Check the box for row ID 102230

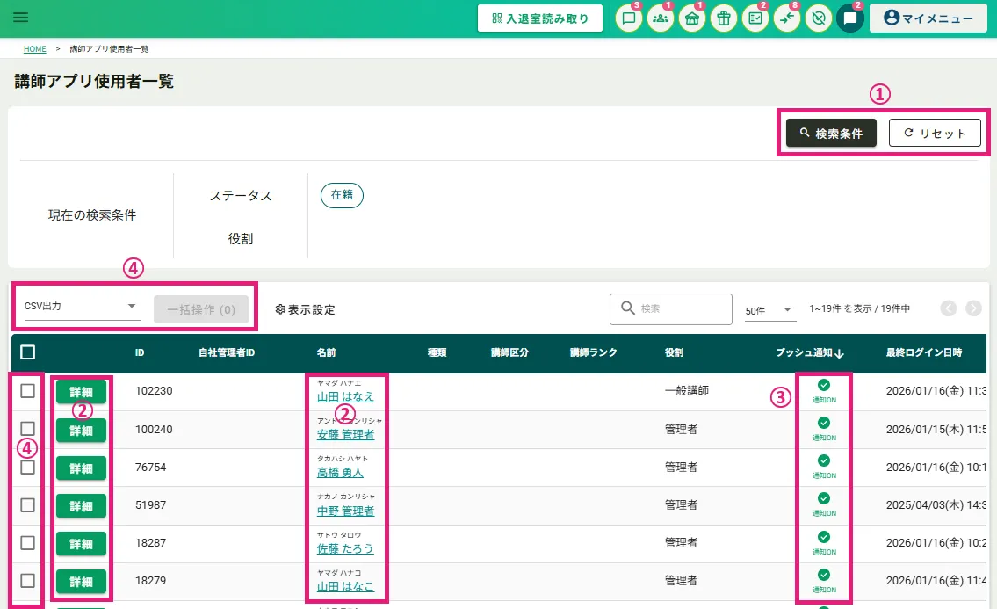pyautogui.click(x=27, y=391)
